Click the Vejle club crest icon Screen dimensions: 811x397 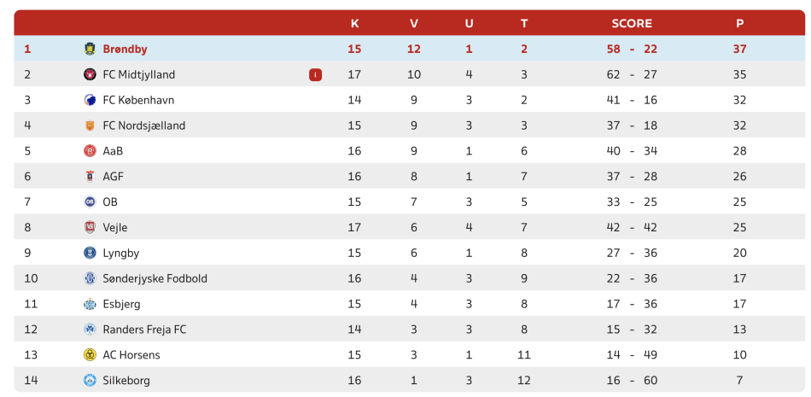(x=90, y=227)
